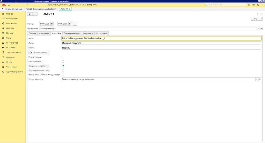This screenshot has height=143, width=265.
Task: Enable Сгруппировать физ. лица checkbox
Action: coord(63,70)
